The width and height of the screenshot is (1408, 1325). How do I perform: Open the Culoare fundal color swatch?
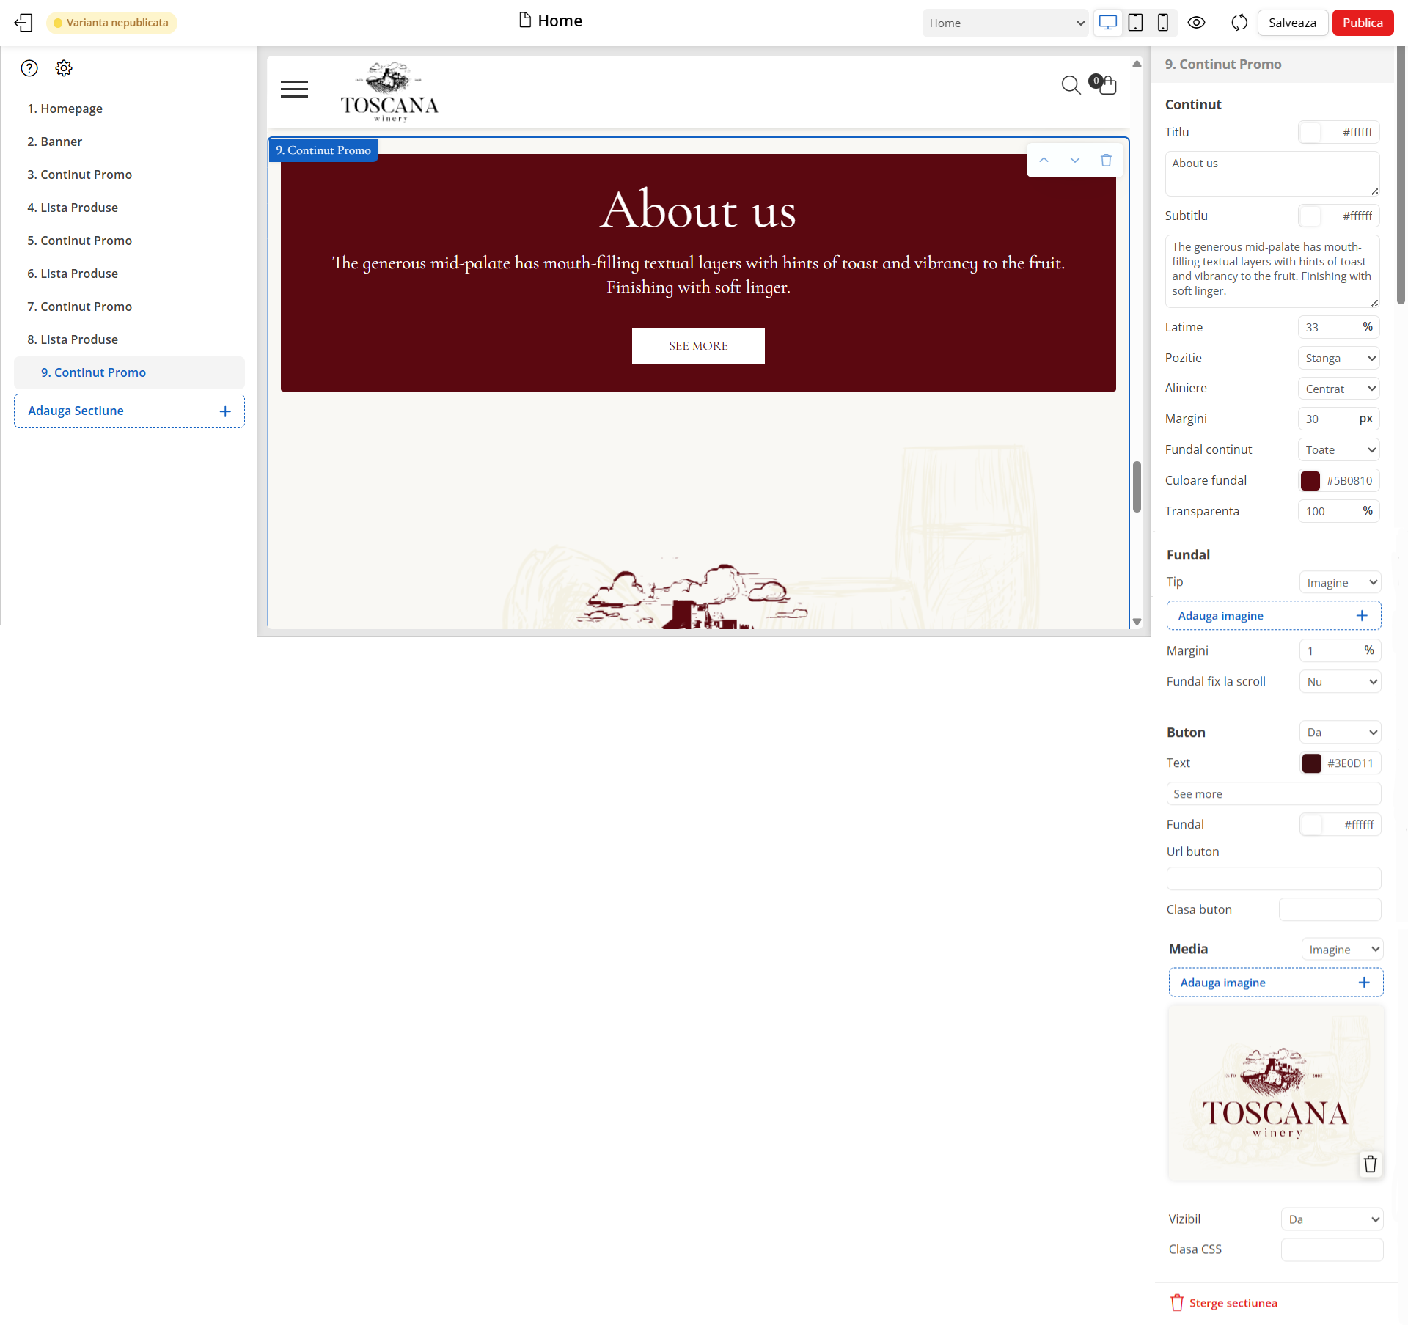click(x=1310, y=480)
